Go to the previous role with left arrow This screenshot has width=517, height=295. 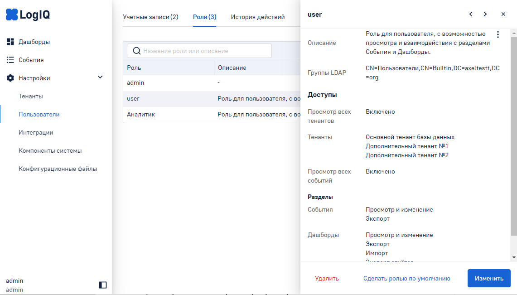pyautogui.click(x=471, y=14)
